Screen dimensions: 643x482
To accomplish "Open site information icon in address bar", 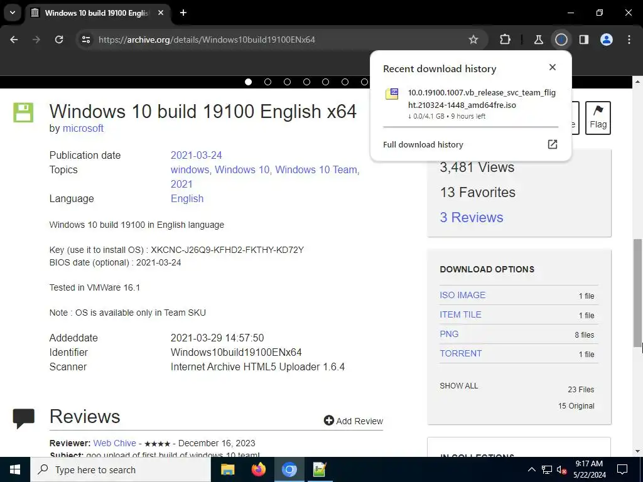I will tap(85, 40).
